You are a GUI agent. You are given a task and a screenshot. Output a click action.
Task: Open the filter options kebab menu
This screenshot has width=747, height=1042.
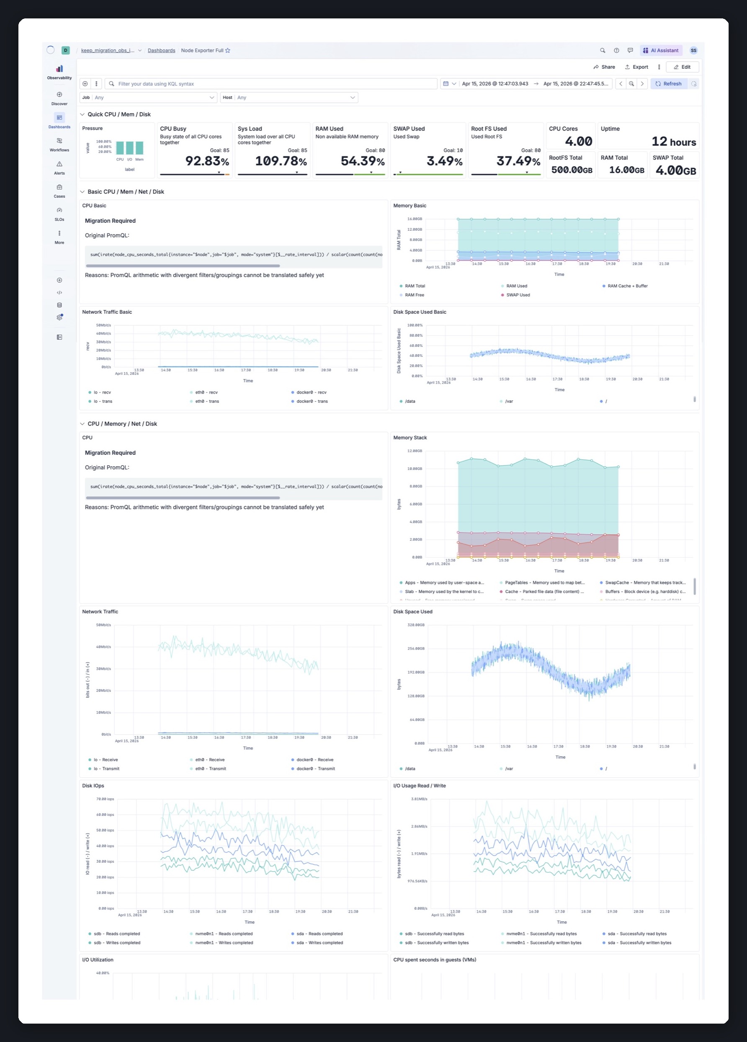point(96,84)
